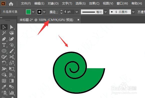
Task: Open the 文字(T) menu
Action: pyautogui.click(x=67, y=3)
